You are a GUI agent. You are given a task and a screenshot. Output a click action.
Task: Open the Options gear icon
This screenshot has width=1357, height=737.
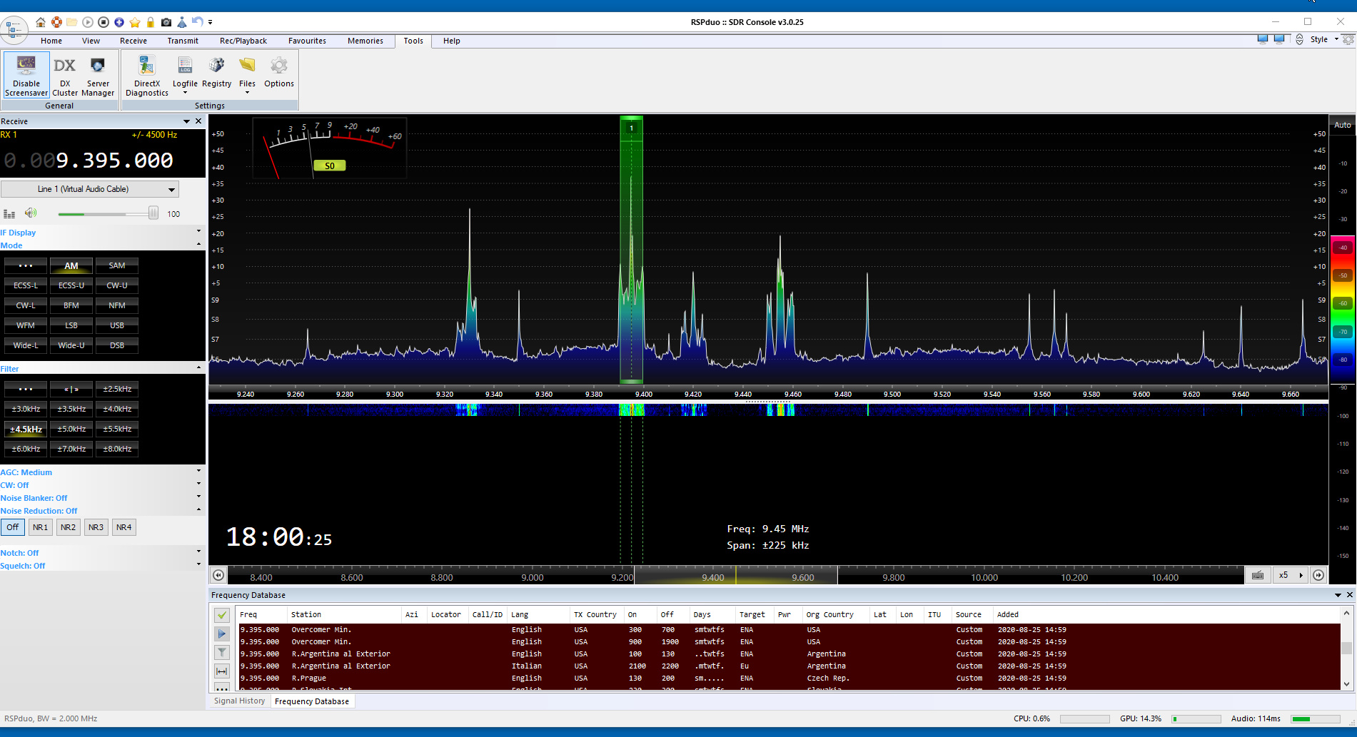point(278,66)
